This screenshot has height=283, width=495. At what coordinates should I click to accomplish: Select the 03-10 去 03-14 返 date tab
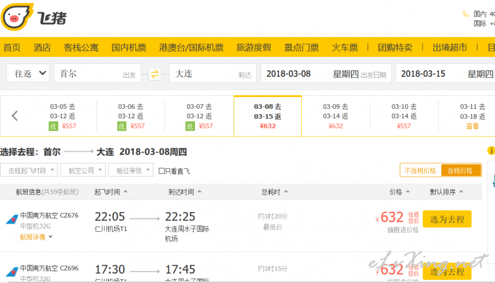click(x=404, y=116)
